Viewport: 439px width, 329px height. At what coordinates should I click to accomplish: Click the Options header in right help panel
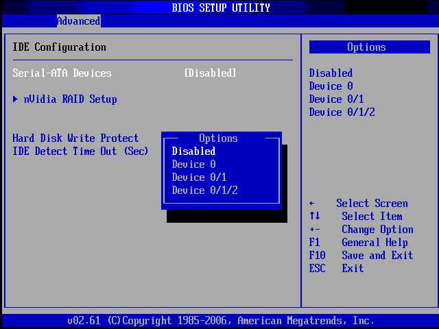(366, 47)
